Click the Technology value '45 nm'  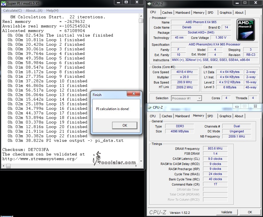point(179,38)
